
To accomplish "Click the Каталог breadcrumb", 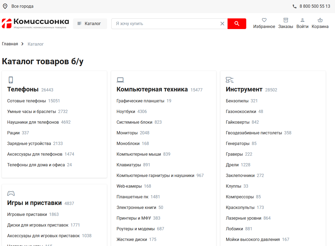I will 36,44.
